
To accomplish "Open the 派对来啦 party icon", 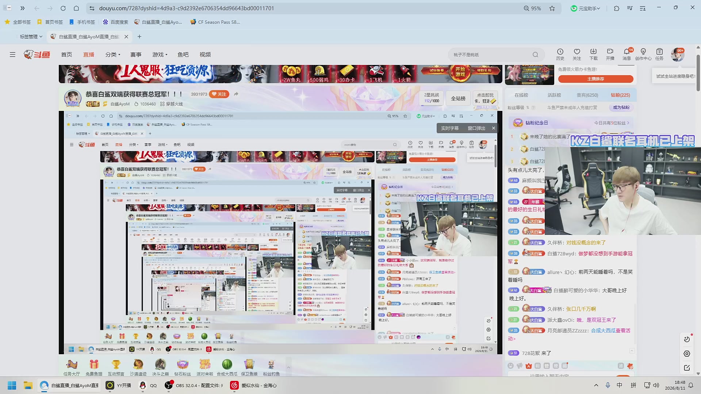I will 205,367.
